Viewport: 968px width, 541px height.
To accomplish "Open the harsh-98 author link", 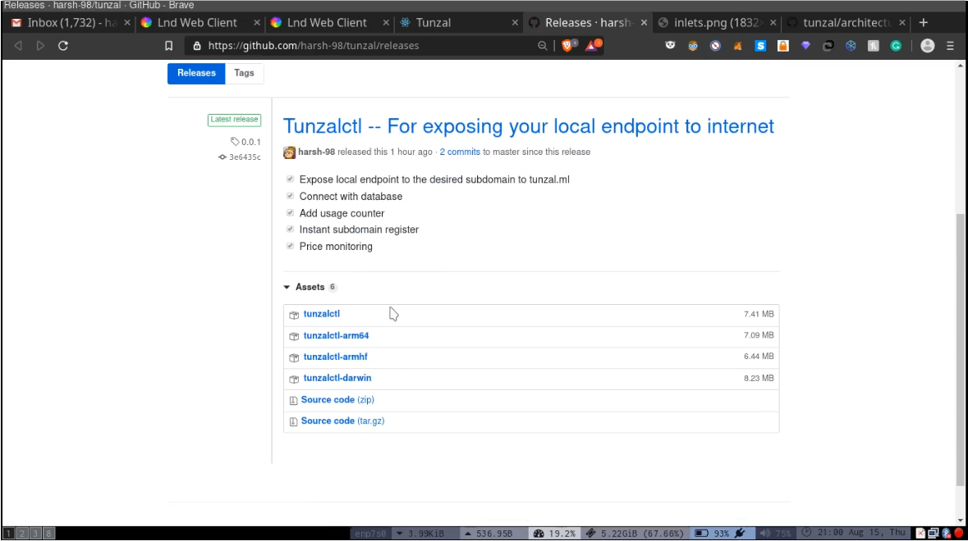I will point(316,152).
